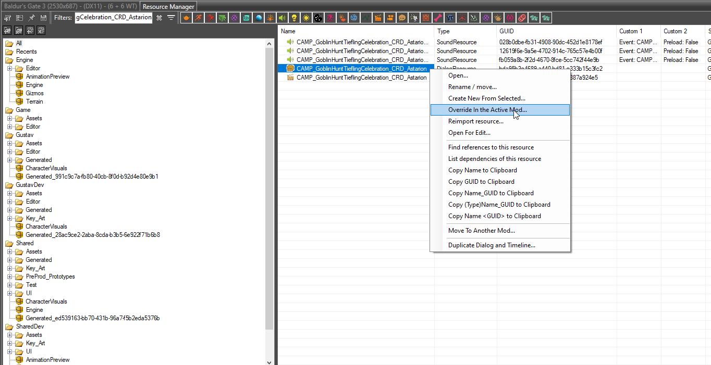Toggle the green cube filter icon
The width and height of the screenshot is (711, 365).
(222, 18)
